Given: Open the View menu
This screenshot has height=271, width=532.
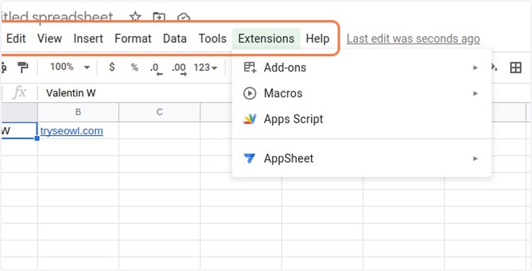Looking at the screenshot, I should point(49,38).
